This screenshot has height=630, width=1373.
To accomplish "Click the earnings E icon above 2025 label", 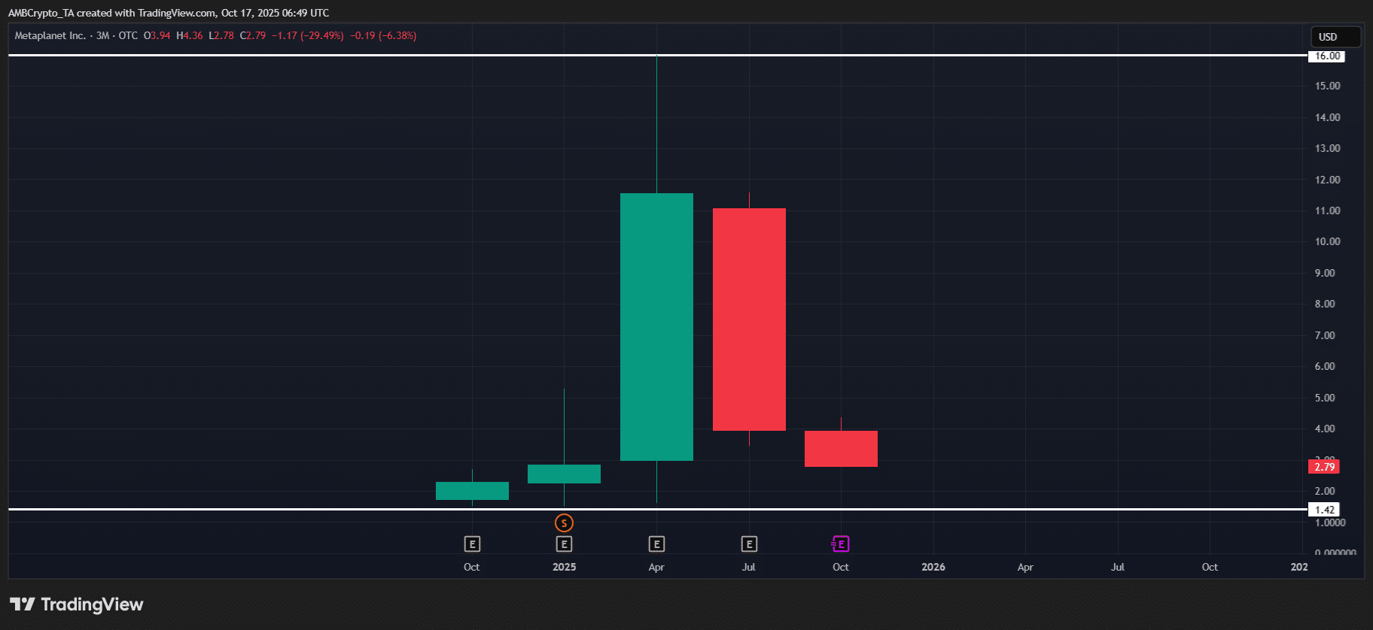I will point(564,544).
